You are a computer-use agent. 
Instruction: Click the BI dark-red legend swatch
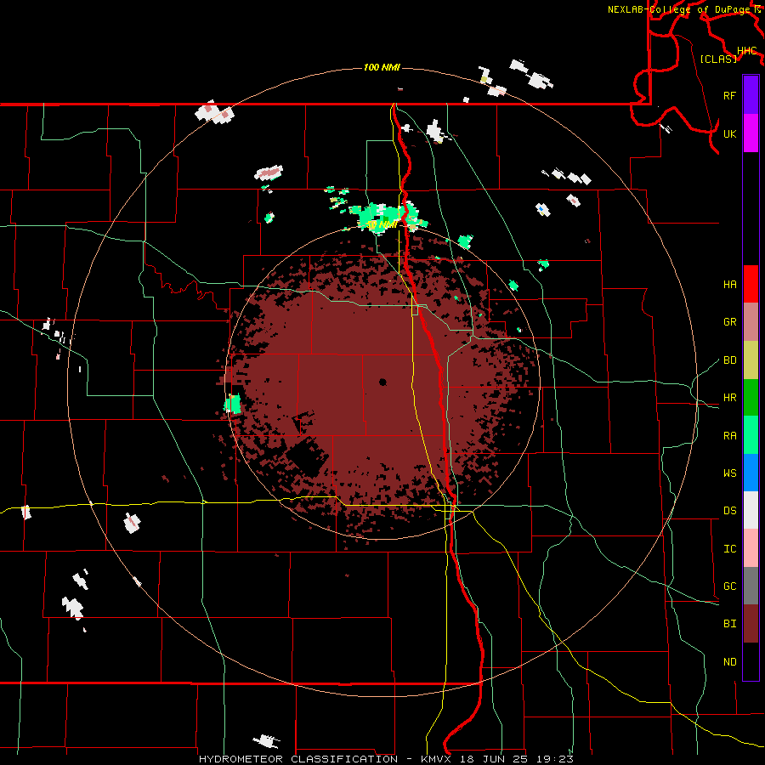pos(751,624)
